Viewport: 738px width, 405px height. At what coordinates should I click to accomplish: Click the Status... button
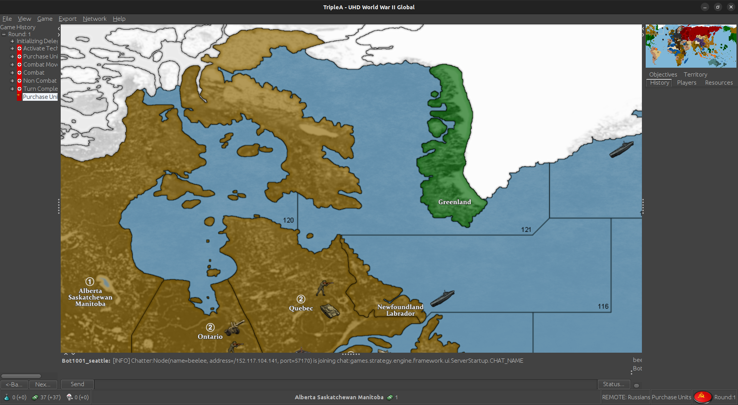(x=613, y=384)
